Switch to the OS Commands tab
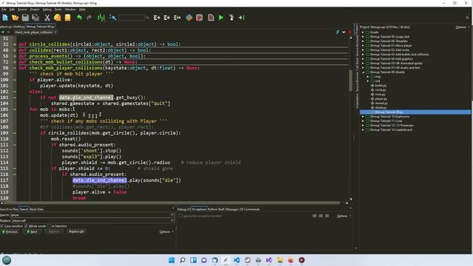This screenshot has width=473, height=266. point(250,209)
